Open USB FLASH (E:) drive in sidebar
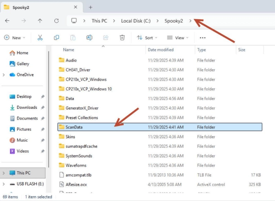The height and width of the screenshot is (201, 275). tap(30, 184)
